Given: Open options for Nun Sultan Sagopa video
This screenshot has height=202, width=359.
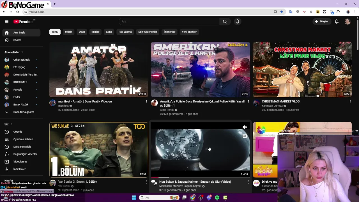Looking at the screenshot, I should pos(248,182).
